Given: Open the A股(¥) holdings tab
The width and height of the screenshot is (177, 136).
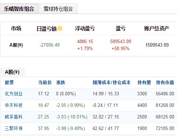Looking at the screenshot, I should (12, 72).
